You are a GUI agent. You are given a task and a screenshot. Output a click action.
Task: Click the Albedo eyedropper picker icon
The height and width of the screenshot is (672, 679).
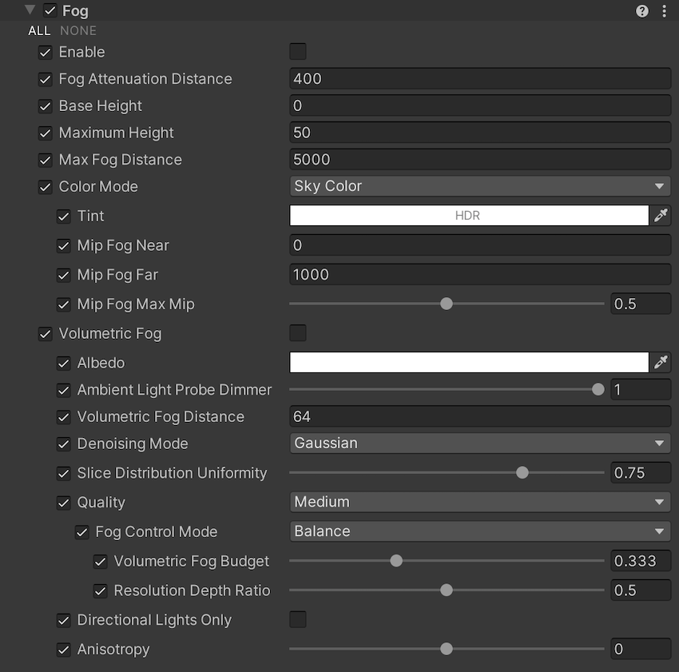click(x=661, y=363)
